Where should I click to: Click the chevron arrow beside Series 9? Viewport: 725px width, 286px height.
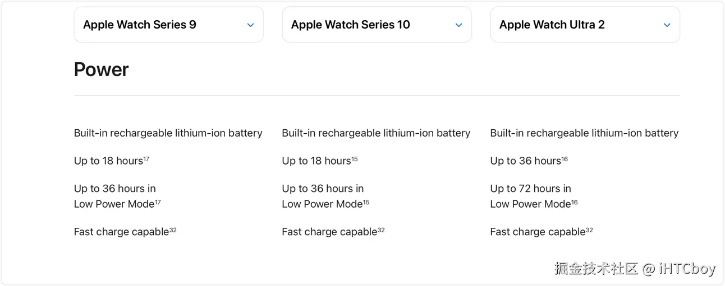coord(250,25)
